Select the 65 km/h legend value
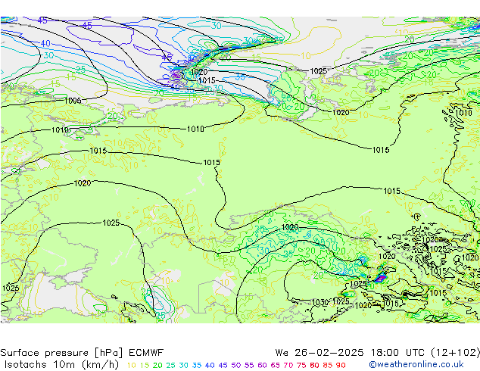Screen dimensions: 480x371 pos(275,365)
